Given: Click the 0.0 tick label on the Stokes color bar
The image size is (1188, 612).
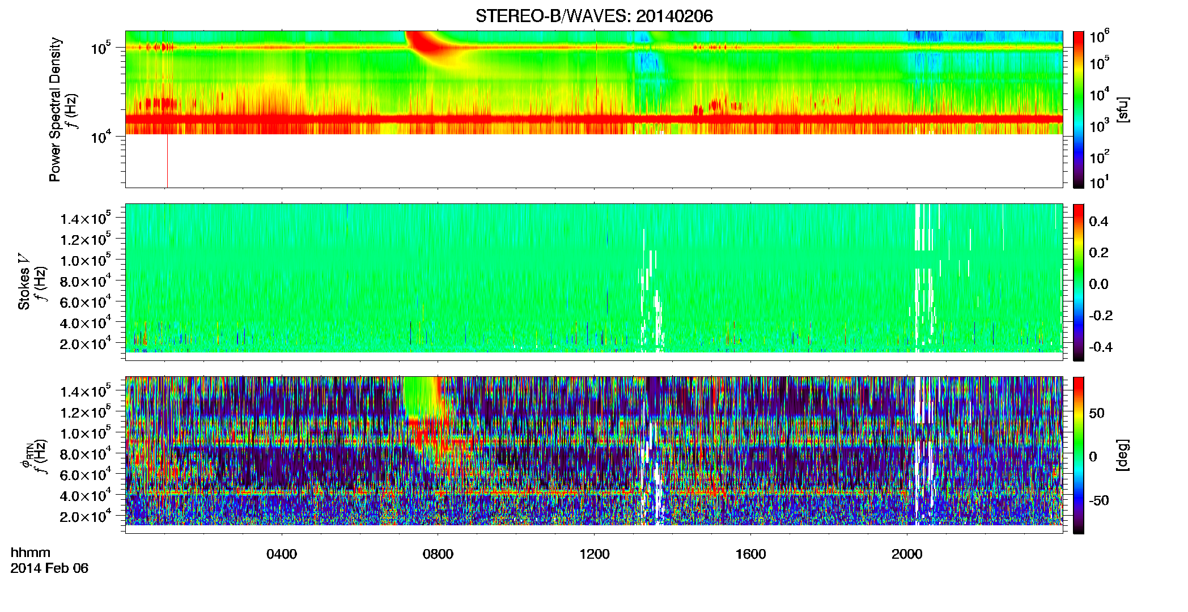Looking at the screenshot, I should [x=1098, y=284].
